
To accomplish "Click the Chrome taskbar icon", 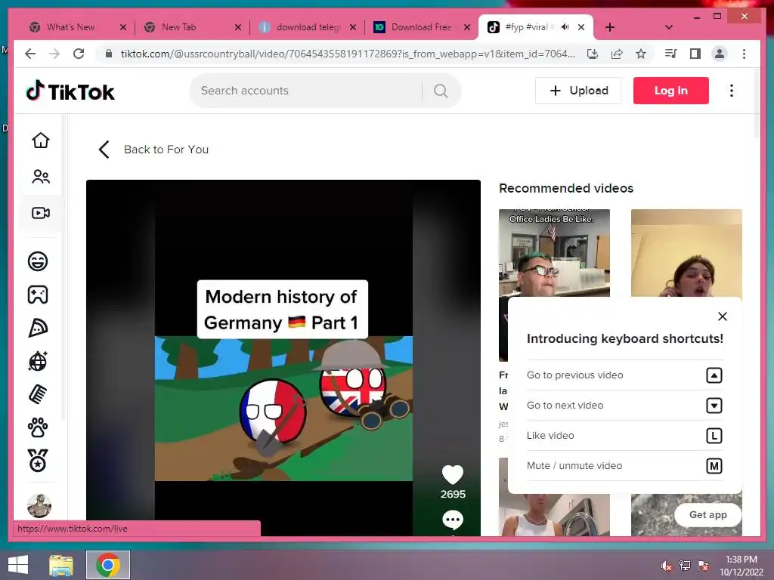I will 108,565.
